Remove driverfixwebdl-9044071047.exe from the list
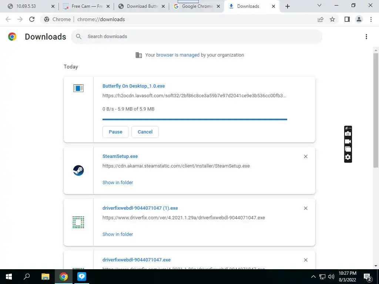 [305, 260]
